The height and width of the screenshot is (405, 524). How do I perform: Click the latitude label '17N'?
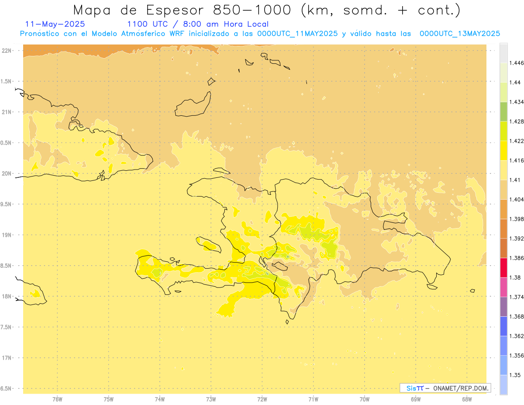(7, 358)
